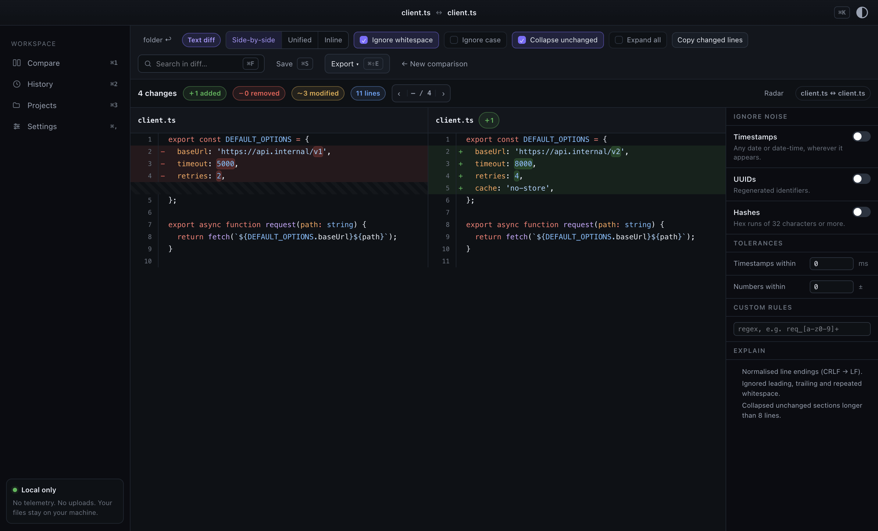Check the Expand all option
This screenshot has height=531, width=878.
[619, 40]
